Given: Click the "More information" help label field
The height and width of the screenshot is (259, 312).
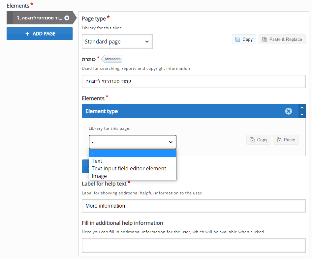Looking at the screenshot, I should 194,206.
